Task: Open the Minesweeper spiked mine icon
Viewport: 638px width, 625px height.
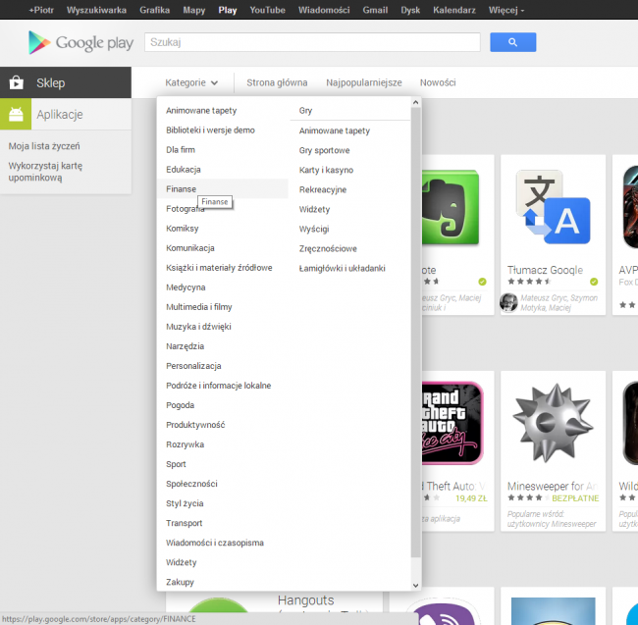Action: [553, 423]
